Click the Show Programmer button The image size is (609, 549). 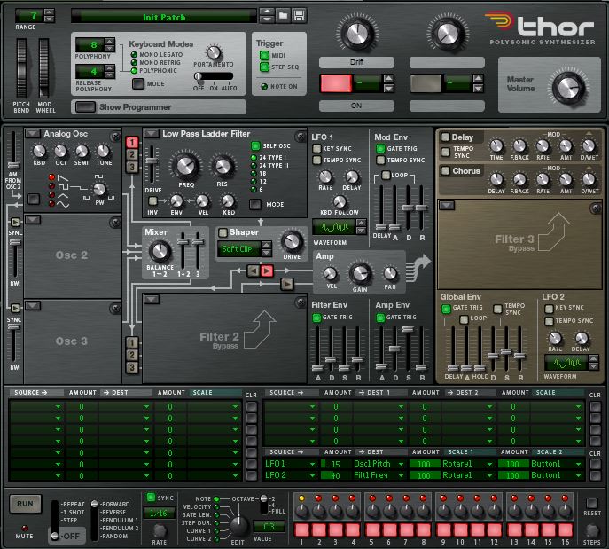[x=86, y=106]
